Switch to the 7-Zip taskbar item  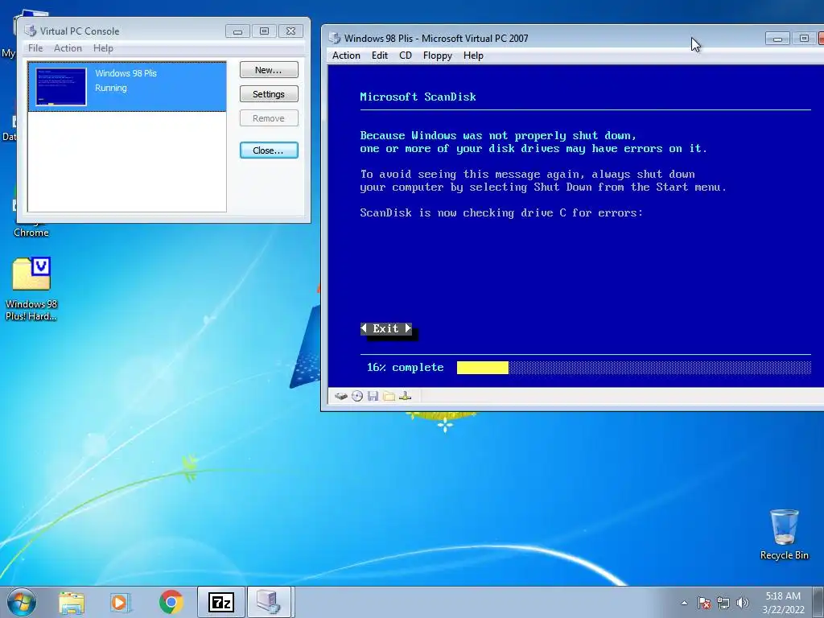pyautogui.click(x=220, y=602)
